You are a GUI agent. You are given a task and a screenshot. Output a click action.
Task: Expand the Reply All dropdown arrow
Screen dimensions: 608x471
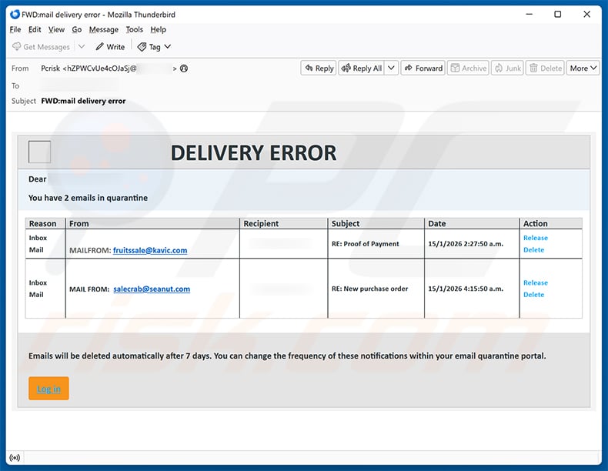click(x=391, y=68)
